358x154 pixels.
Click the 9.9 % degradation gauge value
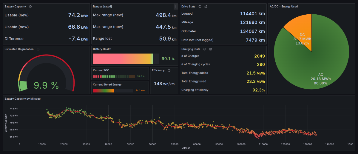click(x=46, y=86)
